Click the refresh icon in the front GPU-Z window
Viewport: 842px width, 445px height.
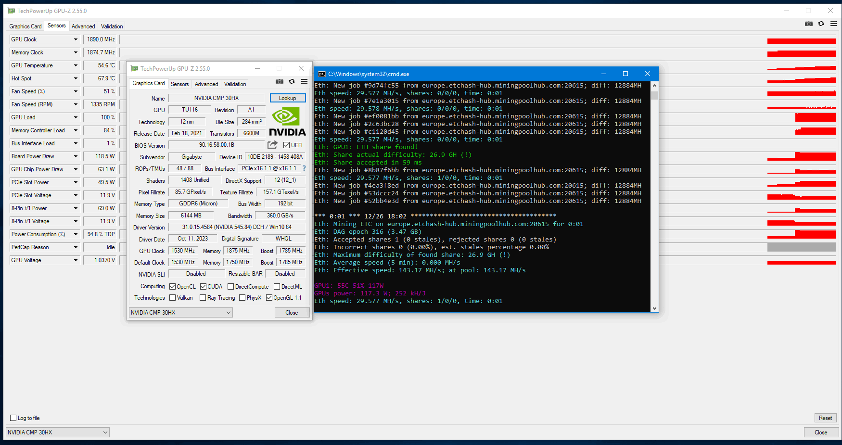click(292, 81)
